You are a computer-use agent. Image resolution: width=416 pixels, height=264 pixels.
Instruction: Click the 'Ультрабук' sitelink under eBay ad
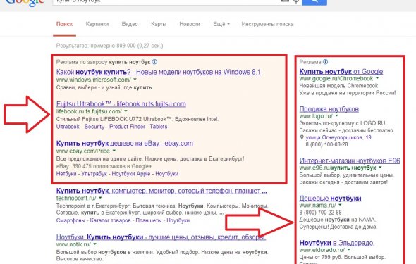pyautogui.click(x=94, y=174)
